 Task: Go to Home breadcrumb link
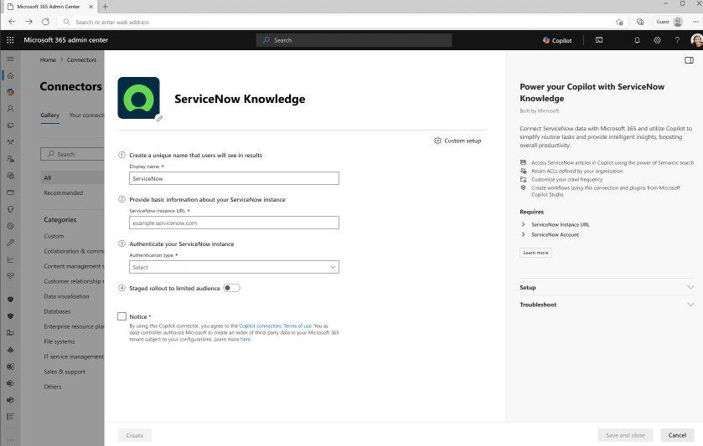(48, 59)
